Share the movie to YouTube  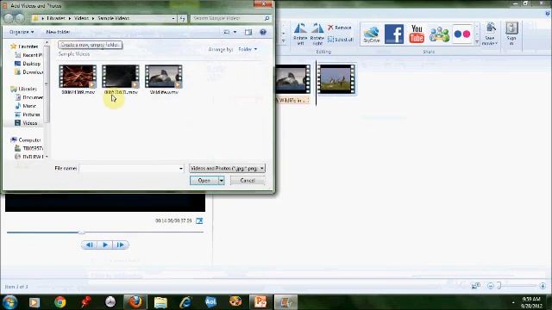point(417,34)
